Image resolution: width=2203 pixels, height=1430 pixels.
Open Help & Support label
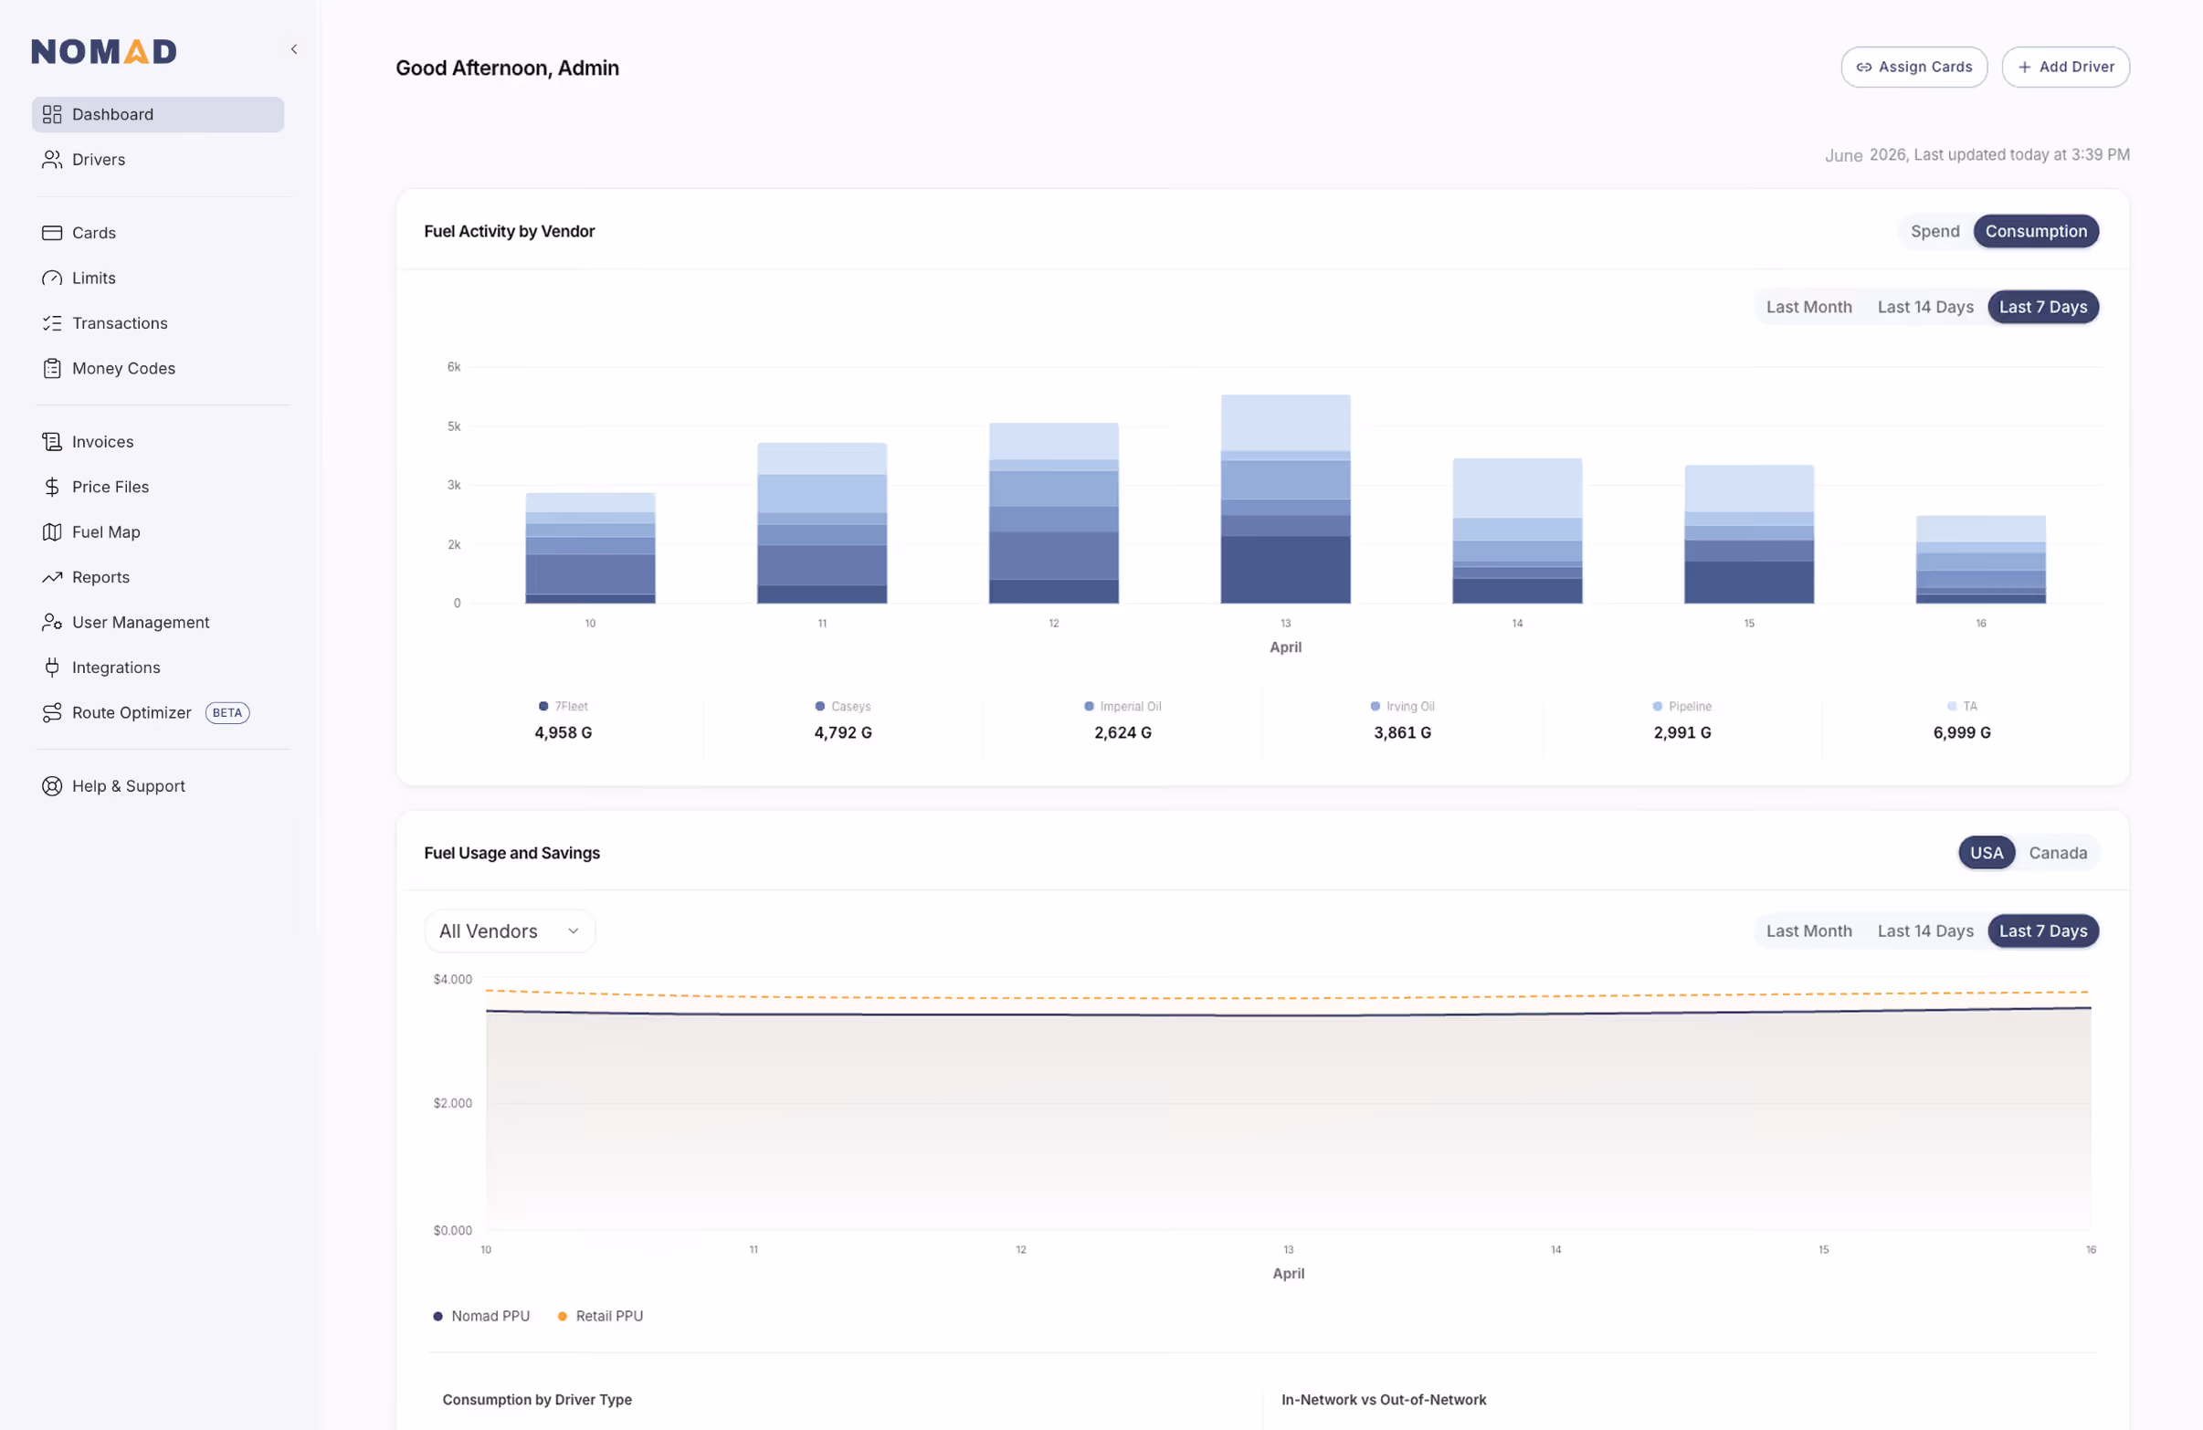[129, 786]
